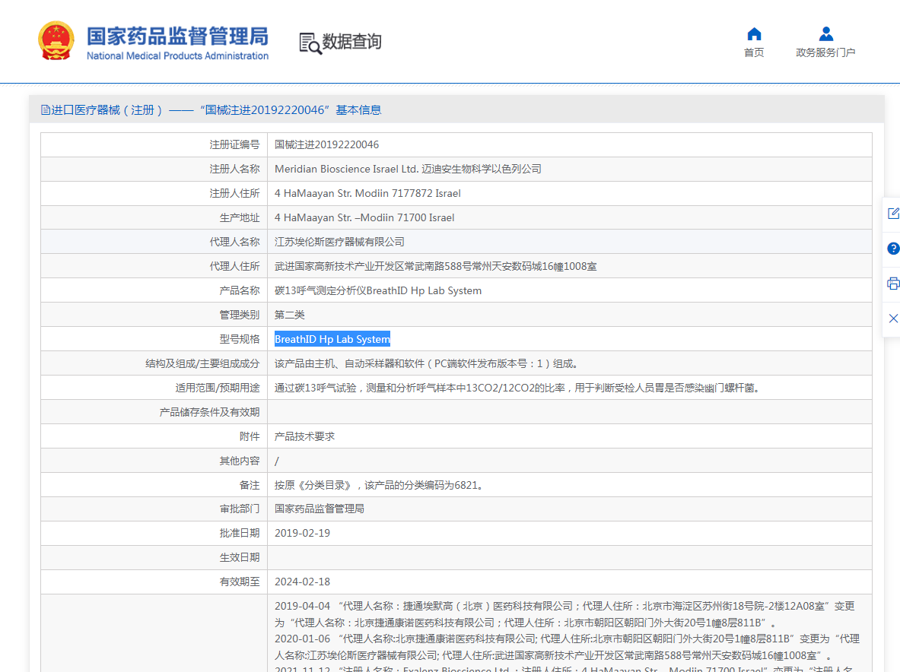The height and width of the screenshot is (672, 900).
Task: Click the 生产地址 label
Action: [x=240, y=218]
